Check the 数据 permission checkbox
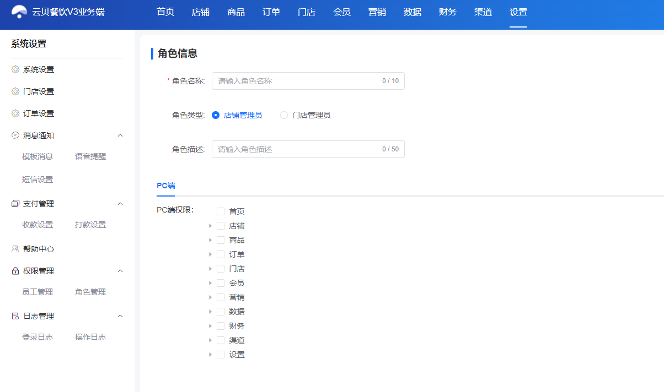The height and width of the screenshot is (392, 664). point(221,312)
